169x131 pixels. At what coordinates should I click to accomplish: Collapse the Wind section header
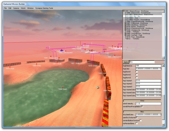[x=142, y=101]
